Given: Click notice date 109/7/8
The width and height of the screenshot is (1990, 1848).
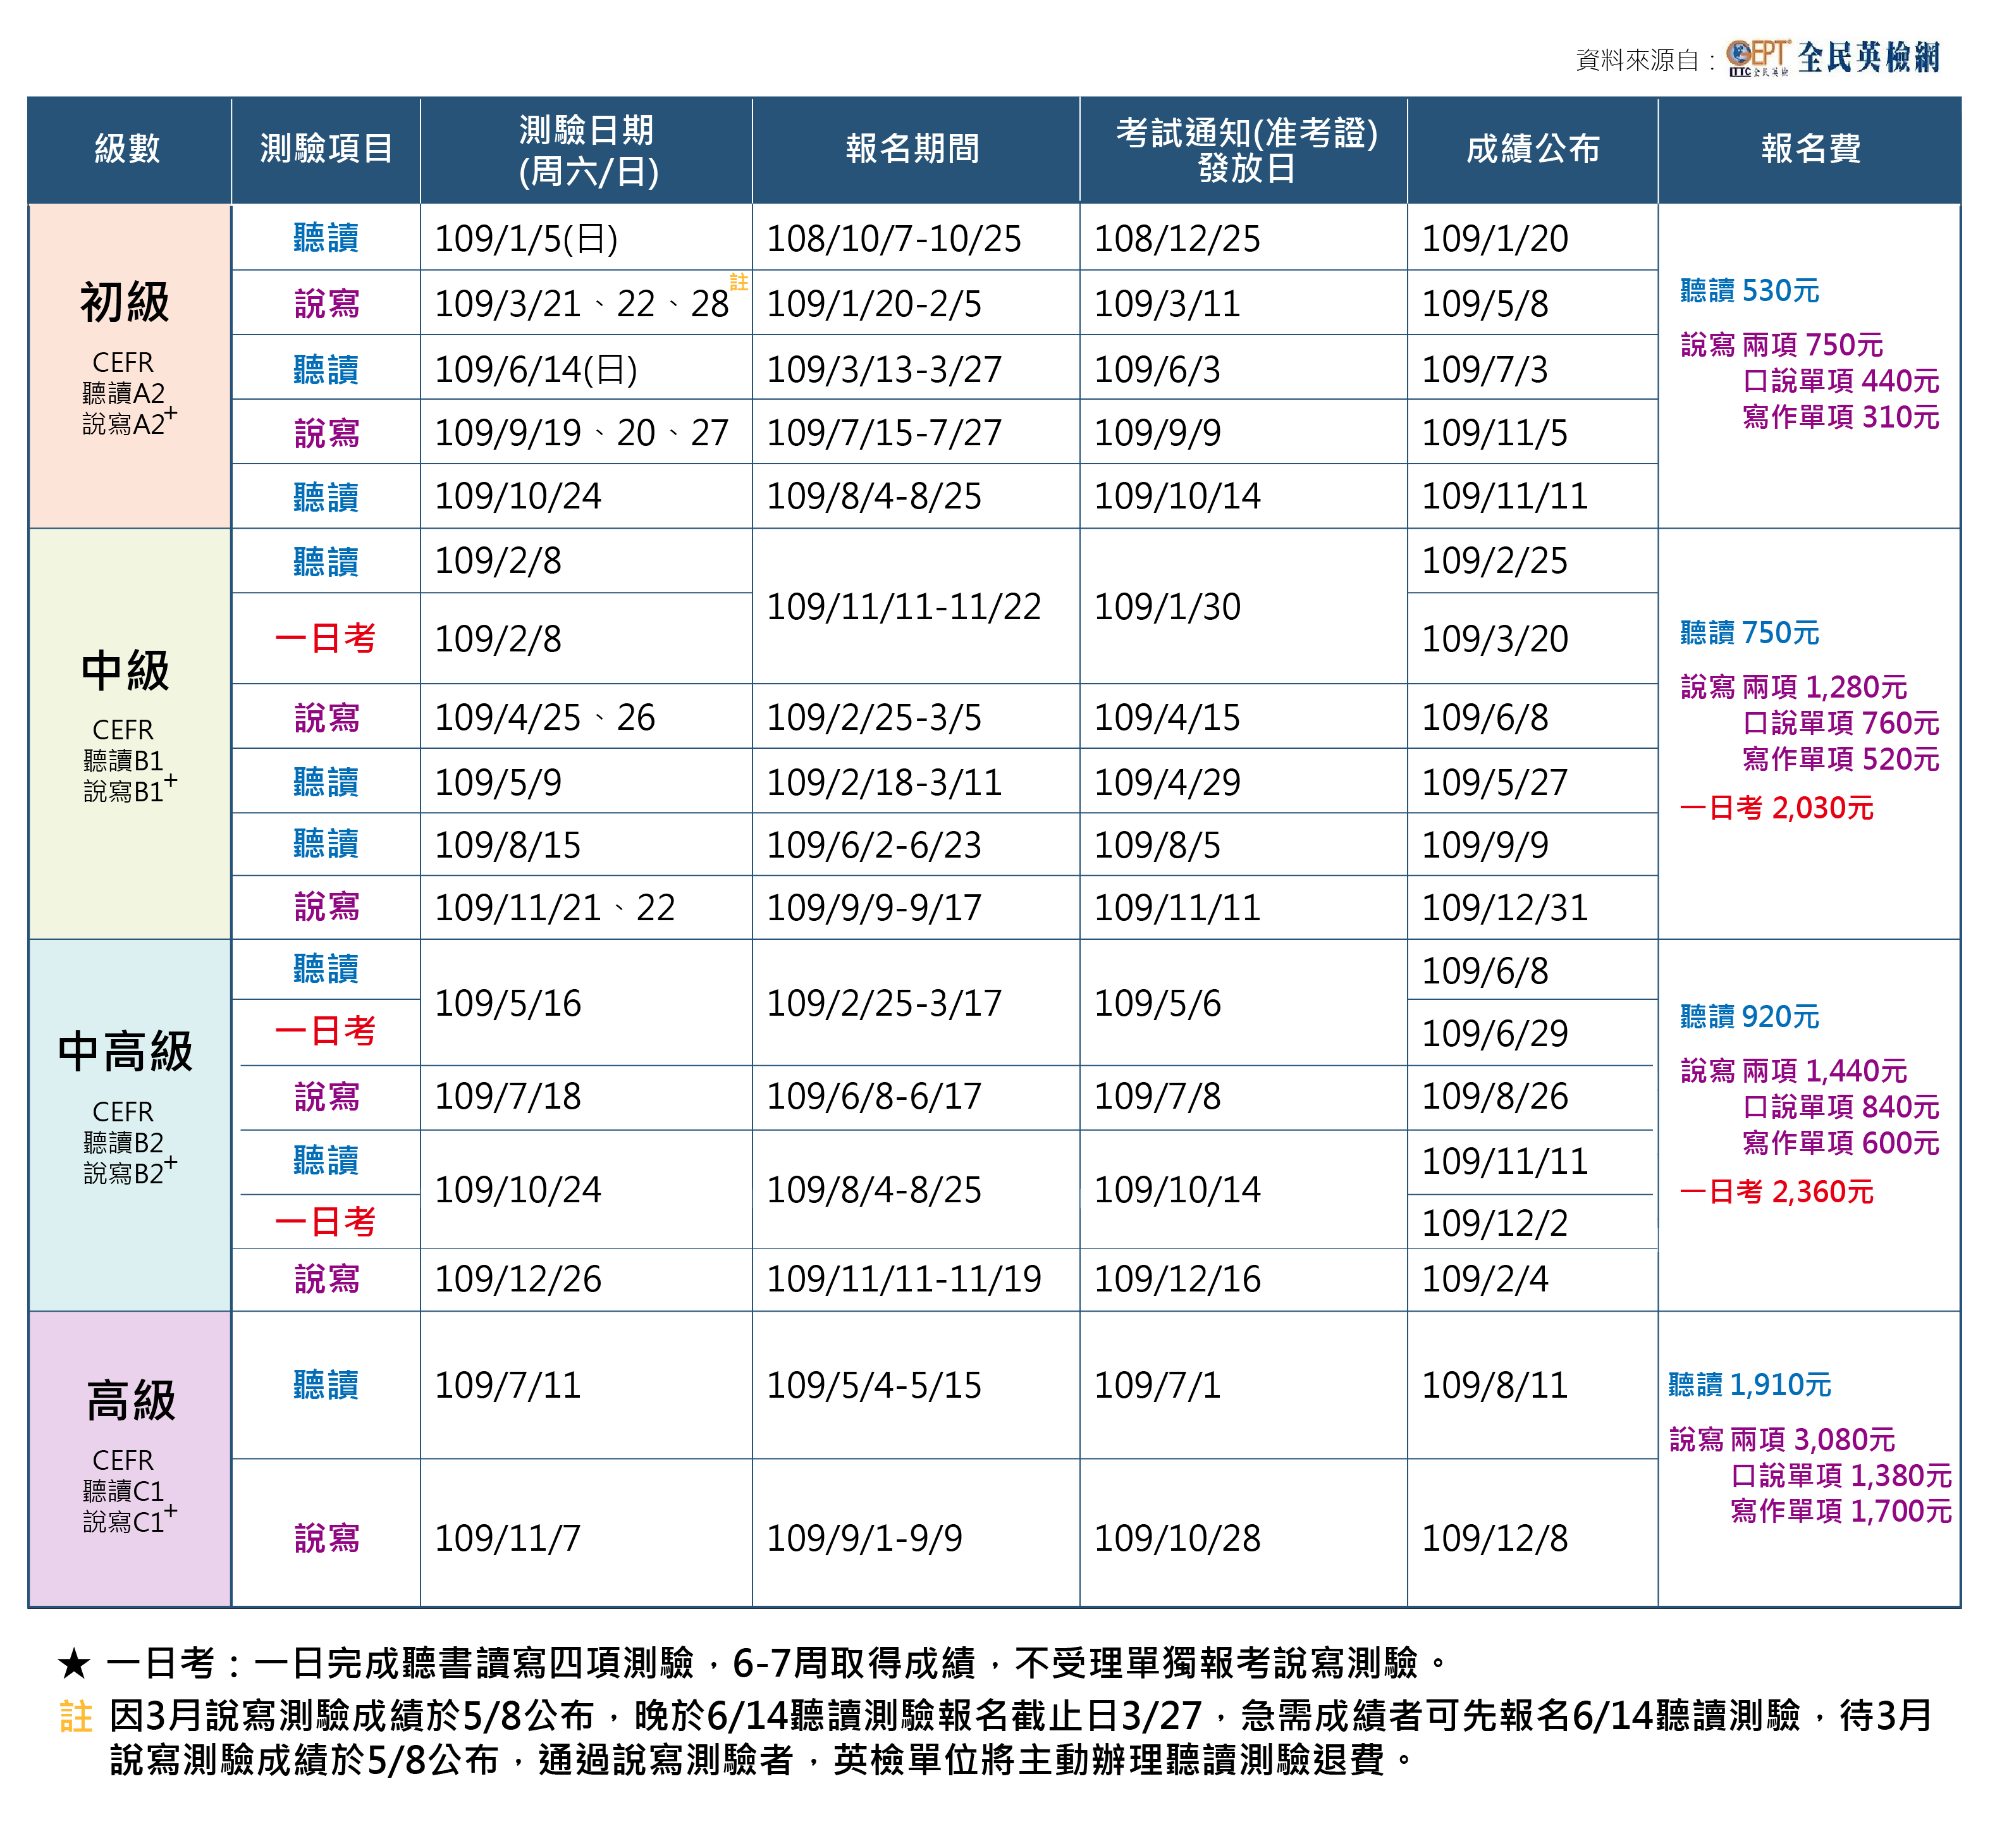Looking at the screenshot, I should click(1157, 1097).
